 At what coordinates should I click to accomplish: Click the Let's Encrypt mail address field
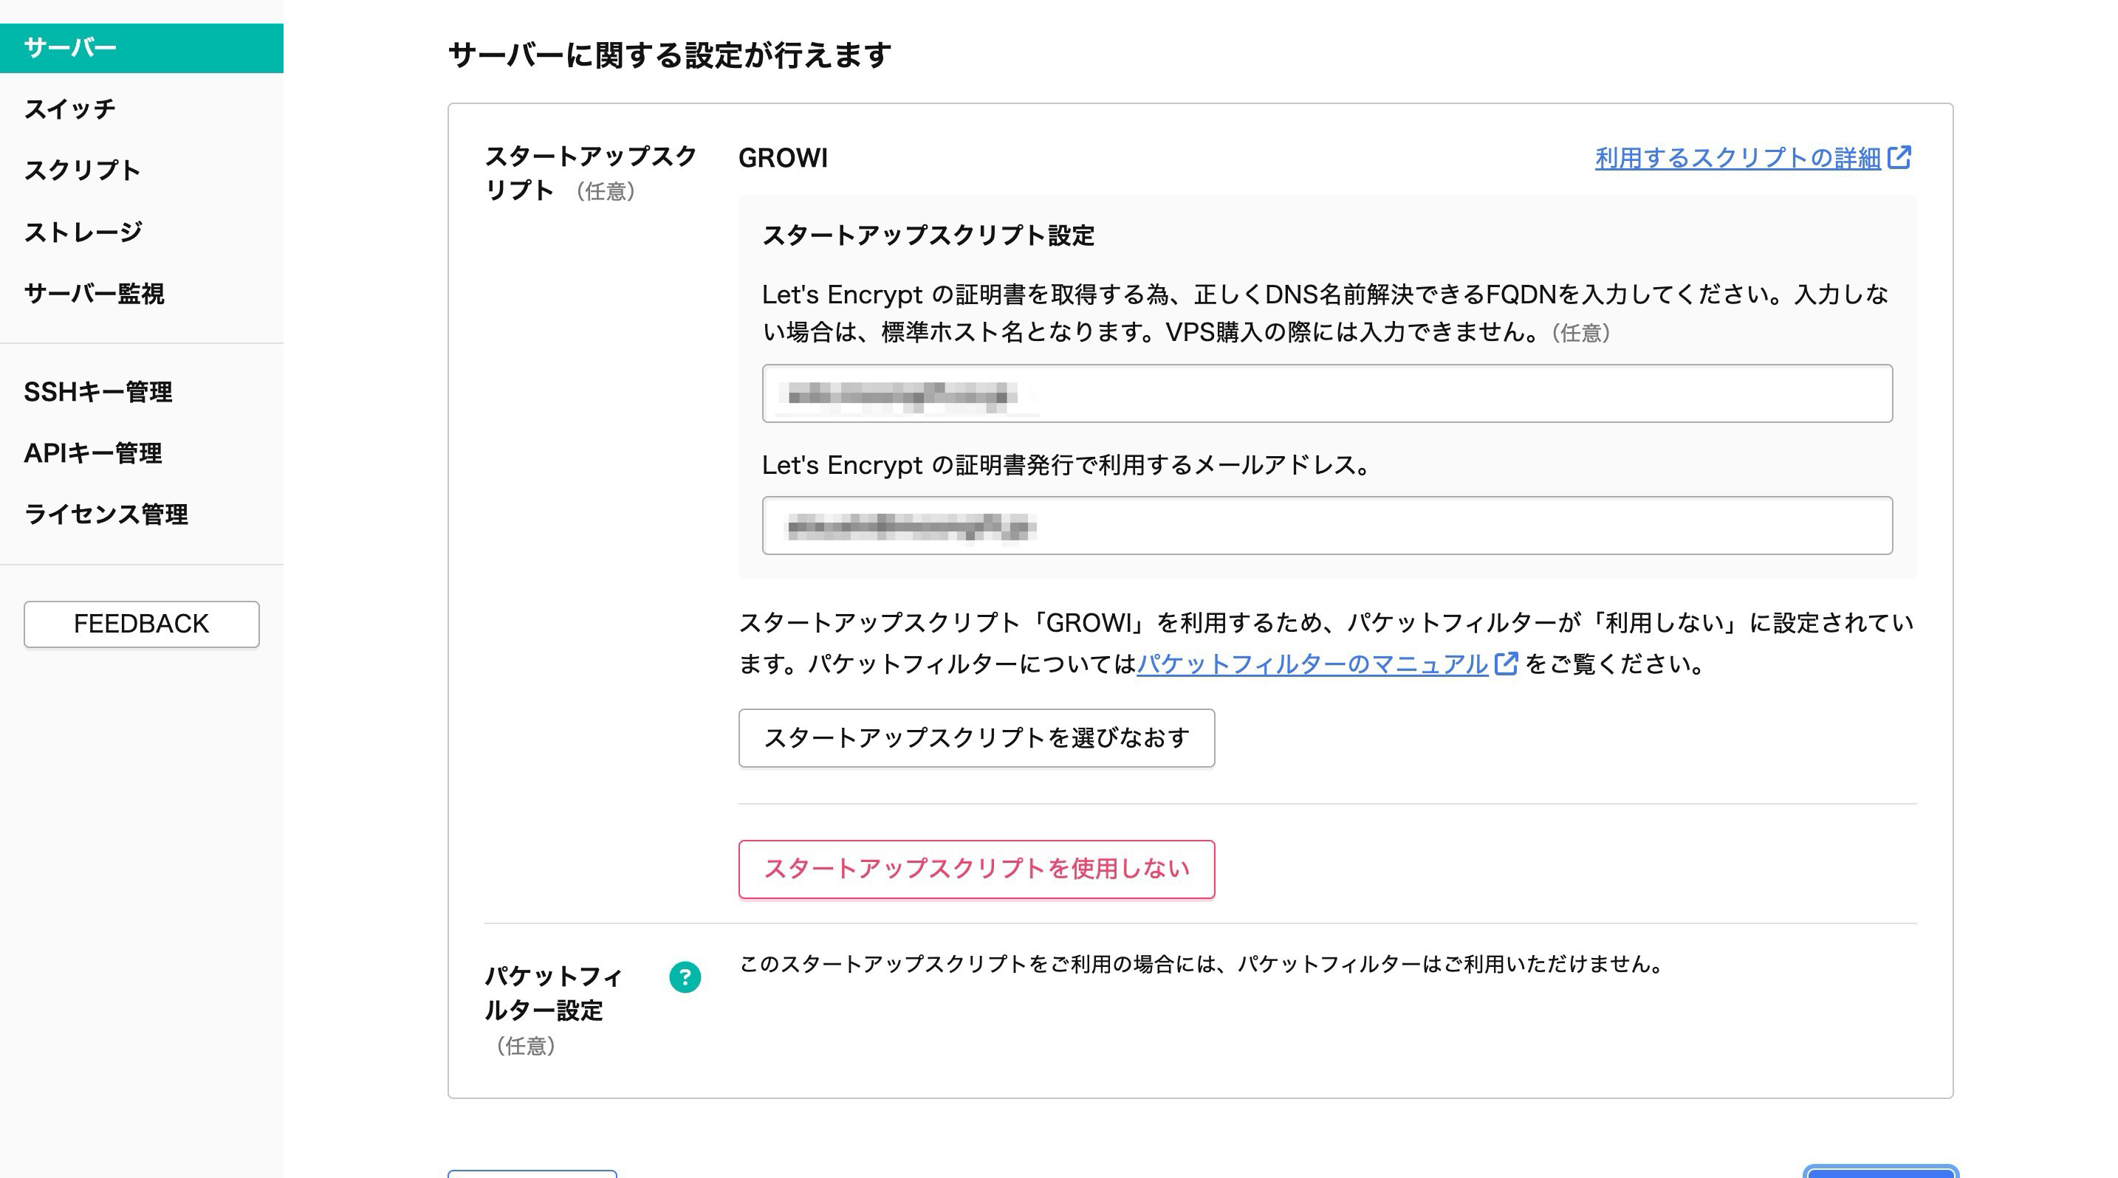click(x=1326, y=526)
